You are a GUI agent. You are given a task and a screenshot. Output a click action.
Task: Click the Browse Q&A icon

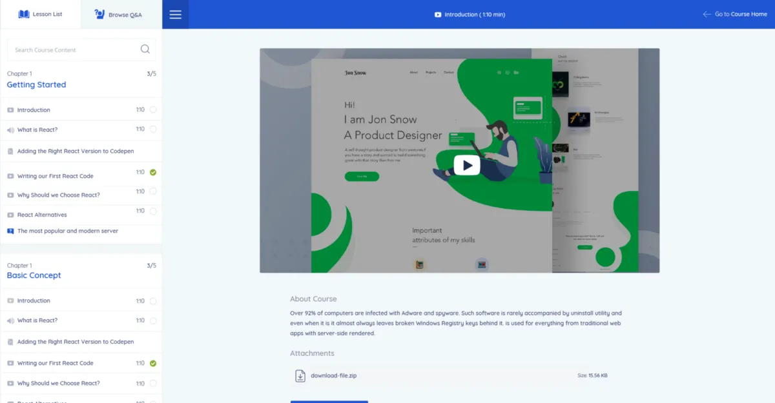[x=99, y=14]
